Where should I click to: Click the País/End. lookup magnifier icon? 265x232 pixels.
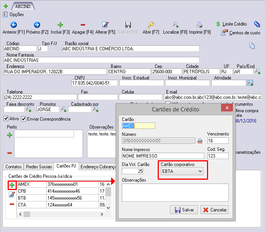coord(258,71)
